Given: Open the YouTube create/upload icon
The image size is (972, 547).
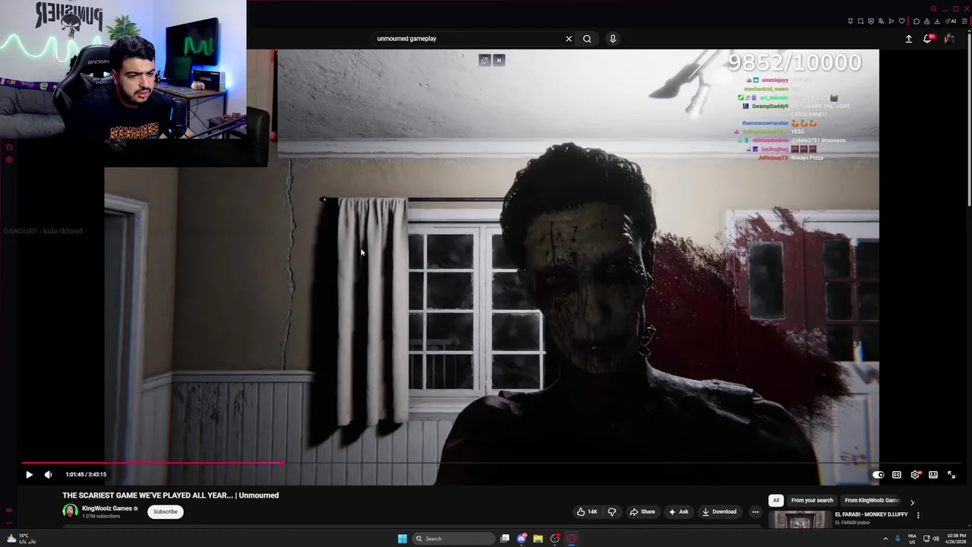Looking at the screenshot, I should click(909, 39).
